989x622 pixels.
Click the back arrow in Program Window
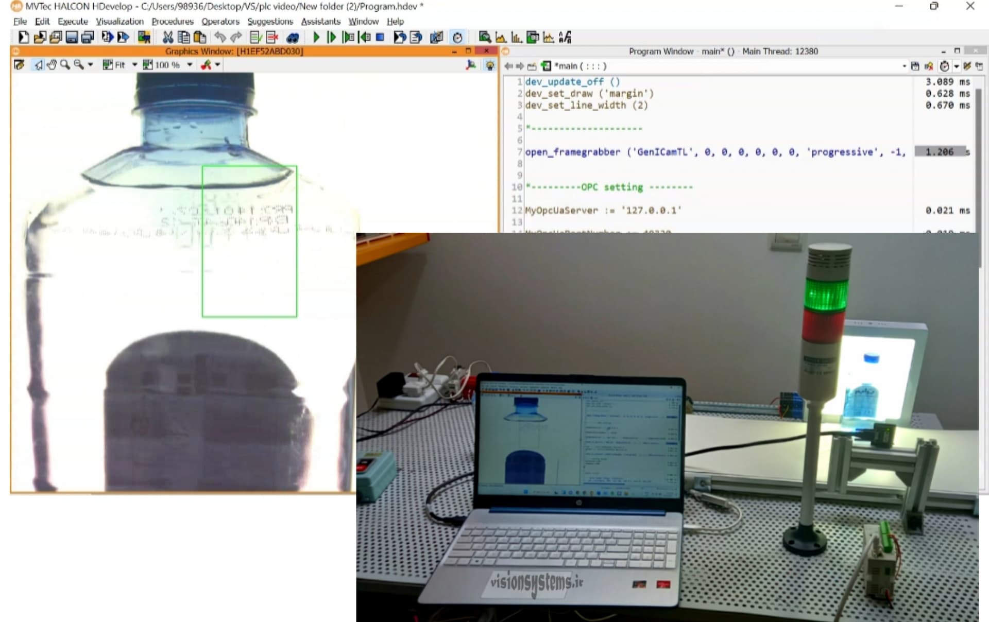508,66
